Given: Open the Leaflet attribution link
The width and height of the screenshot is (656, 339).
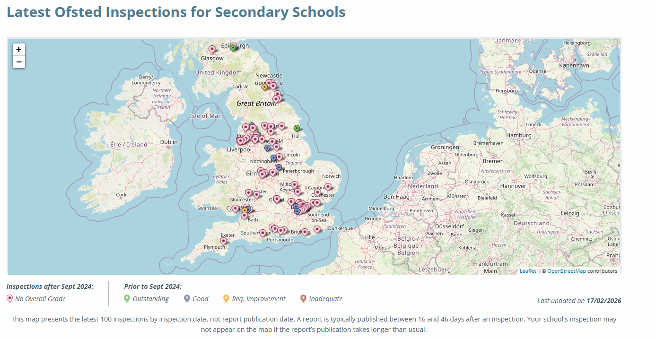Looking at the screenshot, I should [528, 271].
